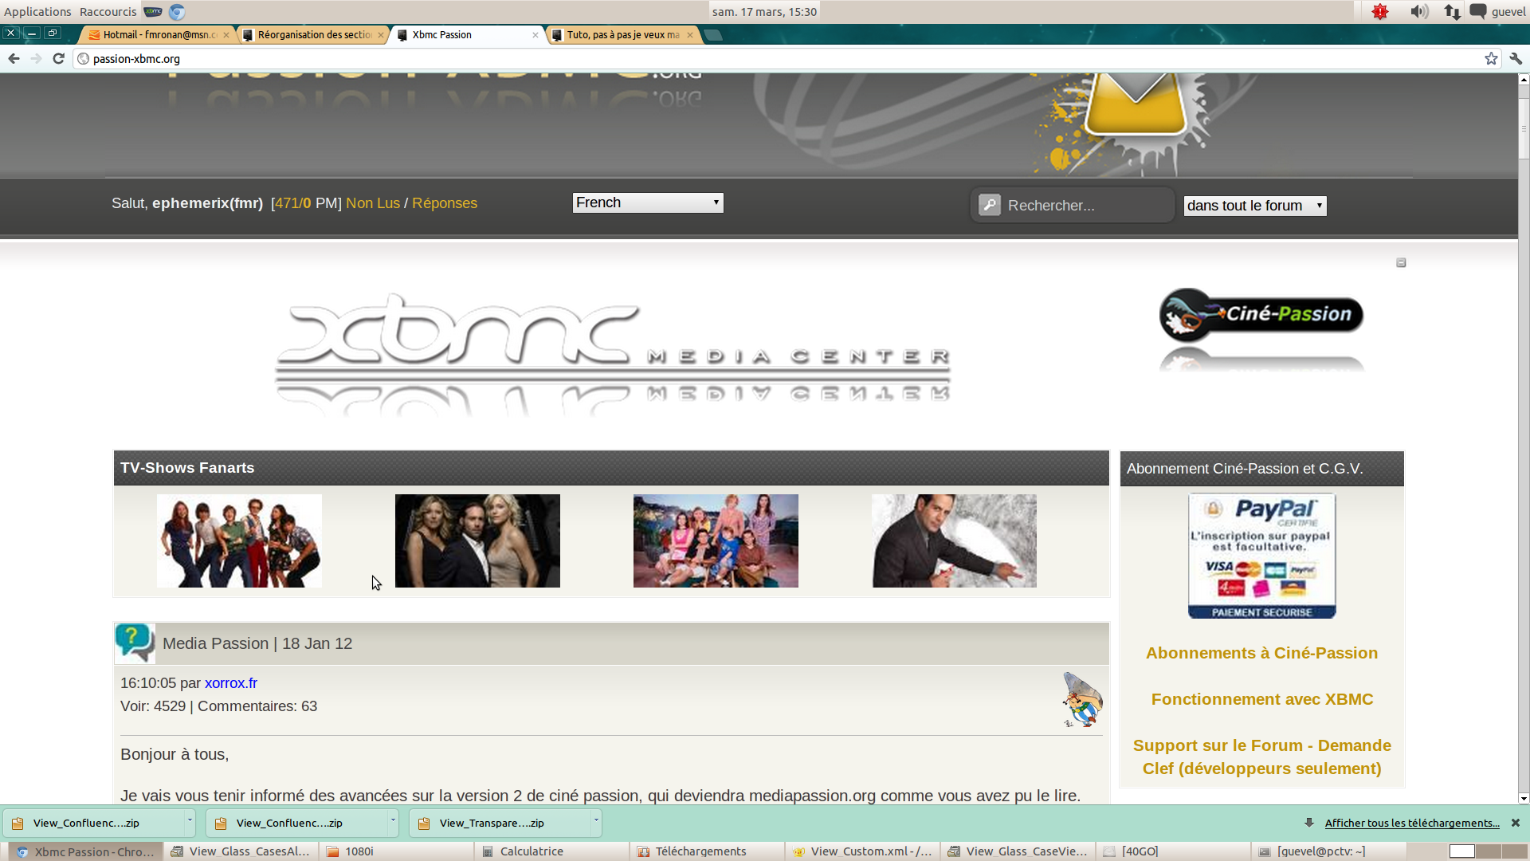Open Abonnements à Ciné-Passion link
The width and height of the screenshot is (1530, 861).
(1261, 653)
